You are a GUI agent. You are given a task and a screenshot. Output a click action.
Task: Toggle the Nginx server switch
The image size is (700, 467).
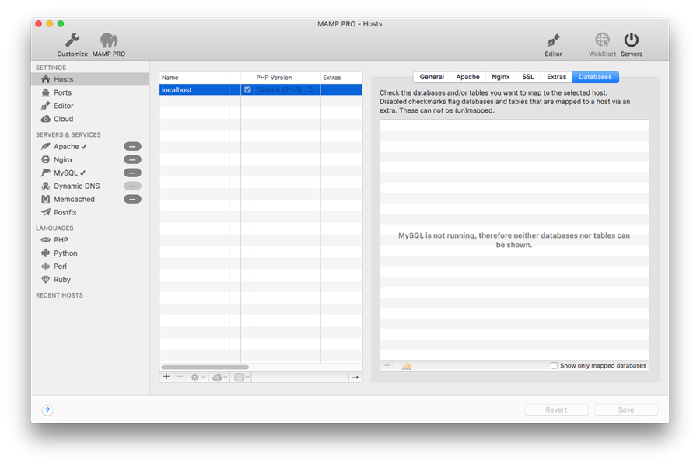(132, 159)
